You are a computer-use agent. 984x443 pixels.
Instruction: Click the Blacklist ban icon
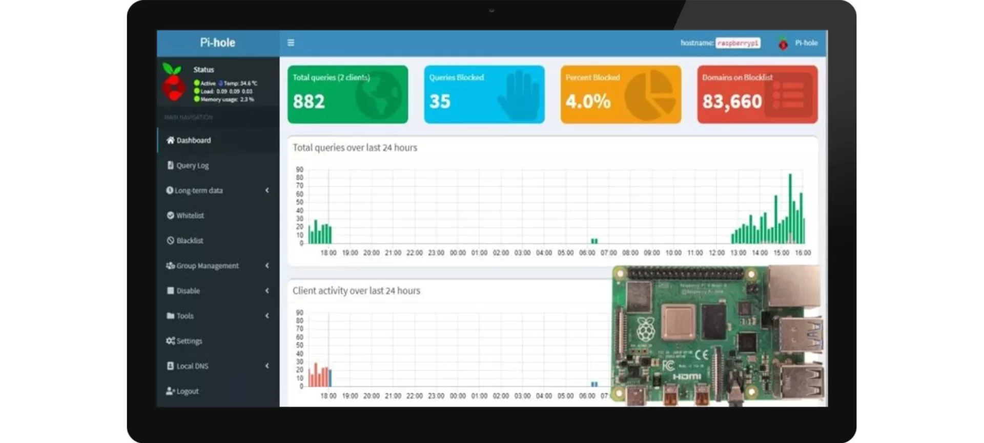170,240
